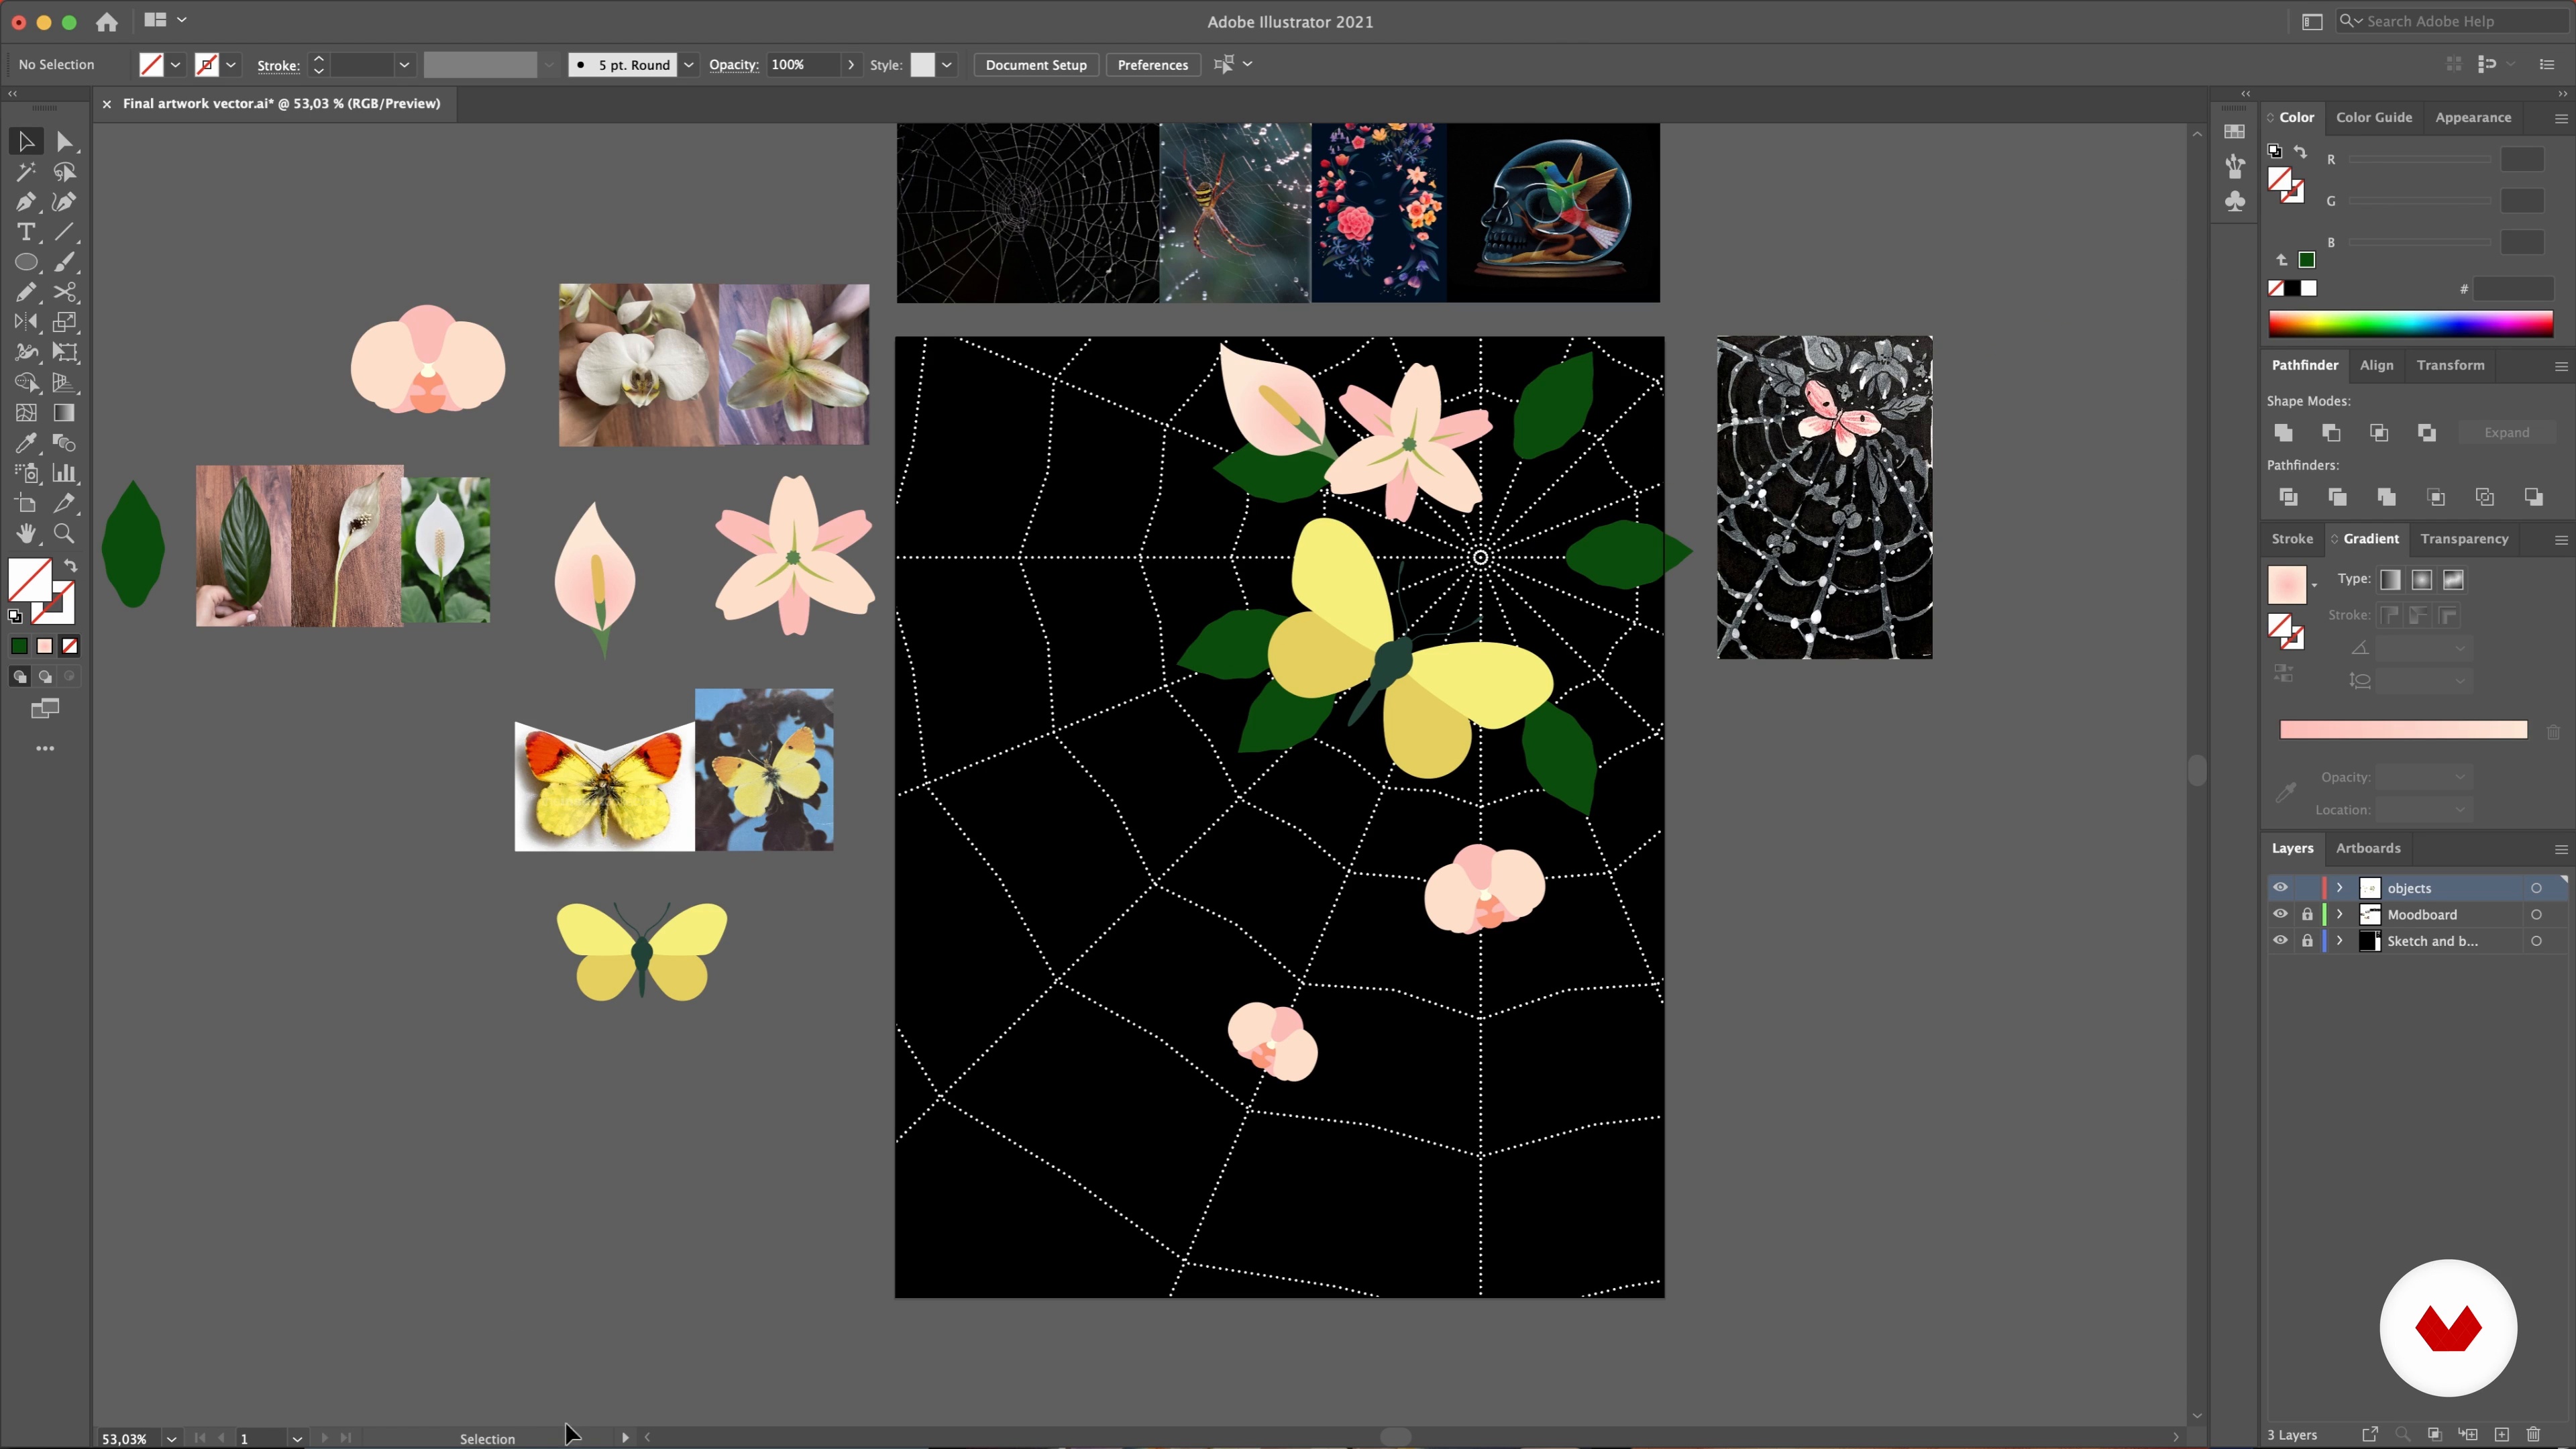Click the Opacity label link

coord(733,65)
